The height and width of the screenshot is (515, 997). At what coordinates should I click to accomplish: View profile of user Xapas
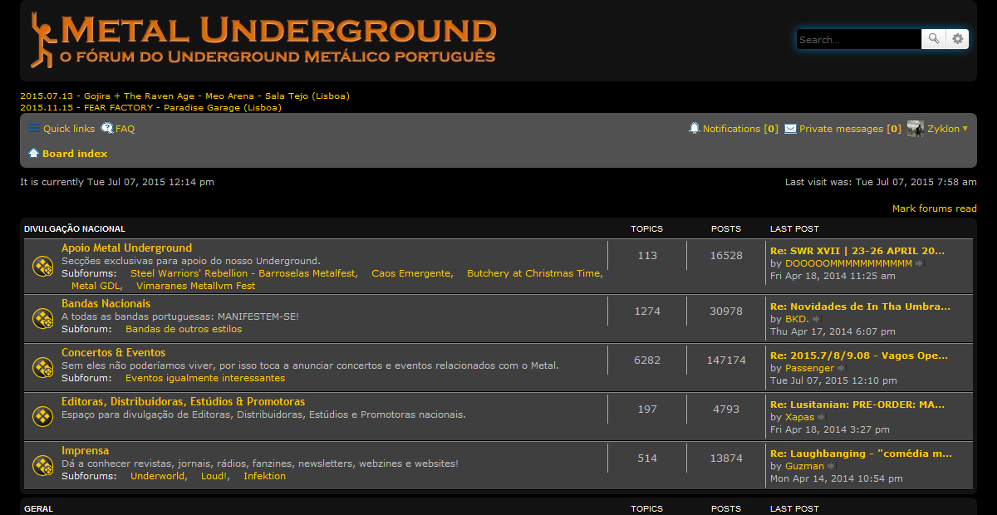[x=800, y=417]
